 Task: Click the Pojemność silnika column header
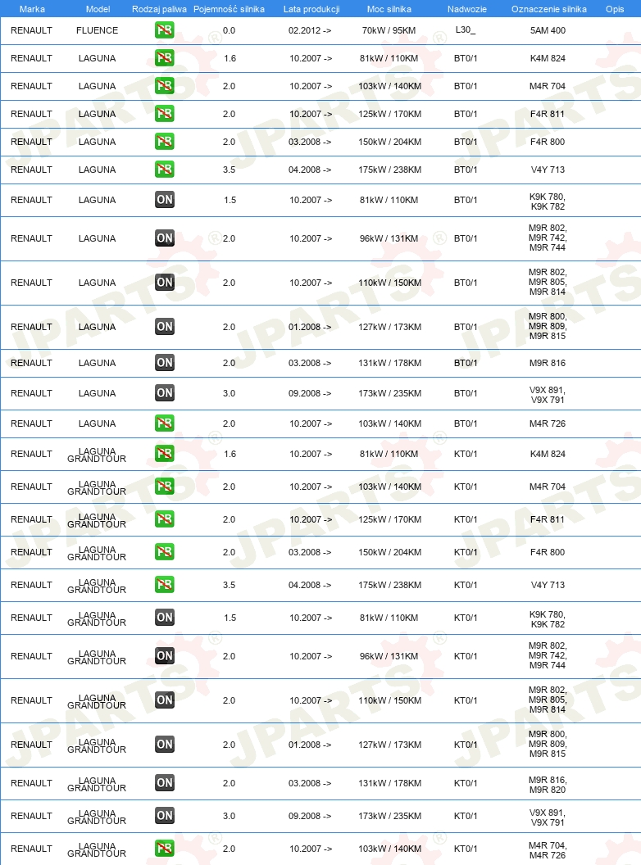(x=229, y=9)
